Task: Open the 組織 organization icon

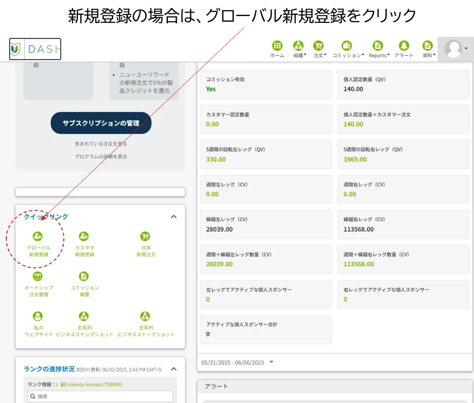Action: 298,46
